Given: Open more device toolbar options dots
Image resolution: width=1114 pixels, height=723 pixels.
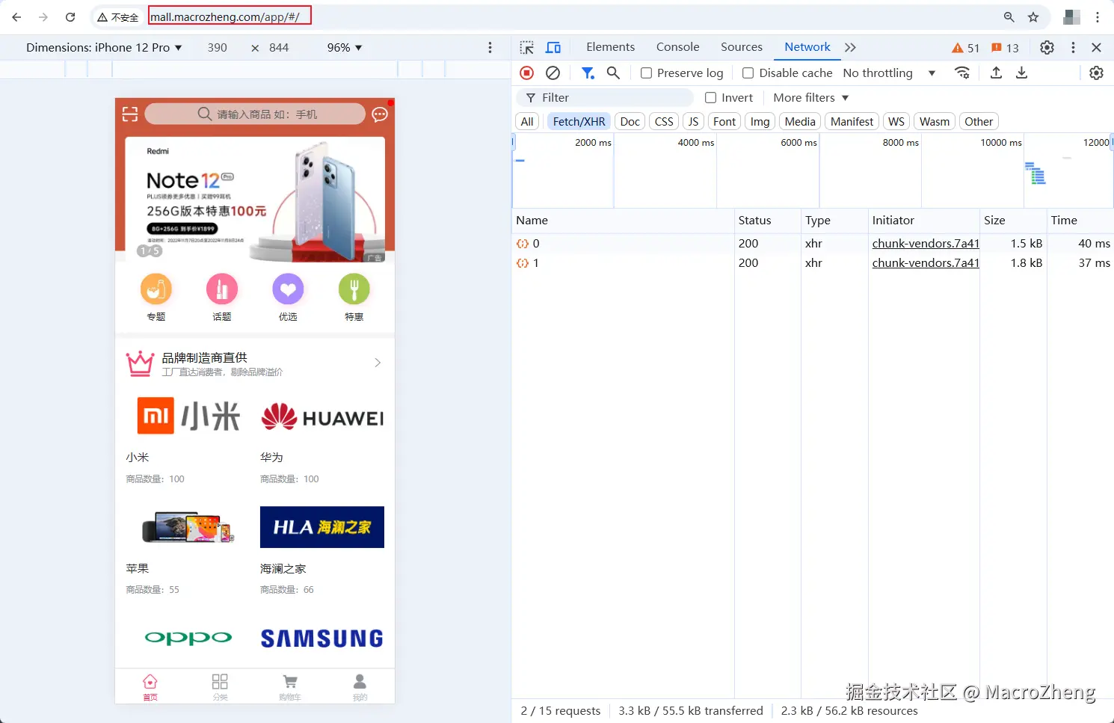Looking at the screenshot, I should (490, 47).
